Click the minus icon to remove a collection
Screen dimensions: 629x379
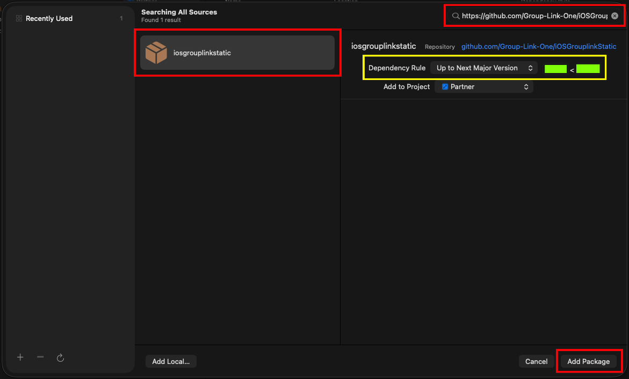pyautogui.click(x=40, y=357)
